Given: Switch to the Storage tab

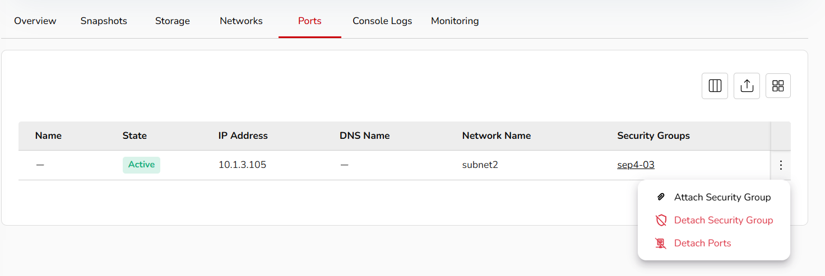Looking at the screenshot, I should coord(173,21).
